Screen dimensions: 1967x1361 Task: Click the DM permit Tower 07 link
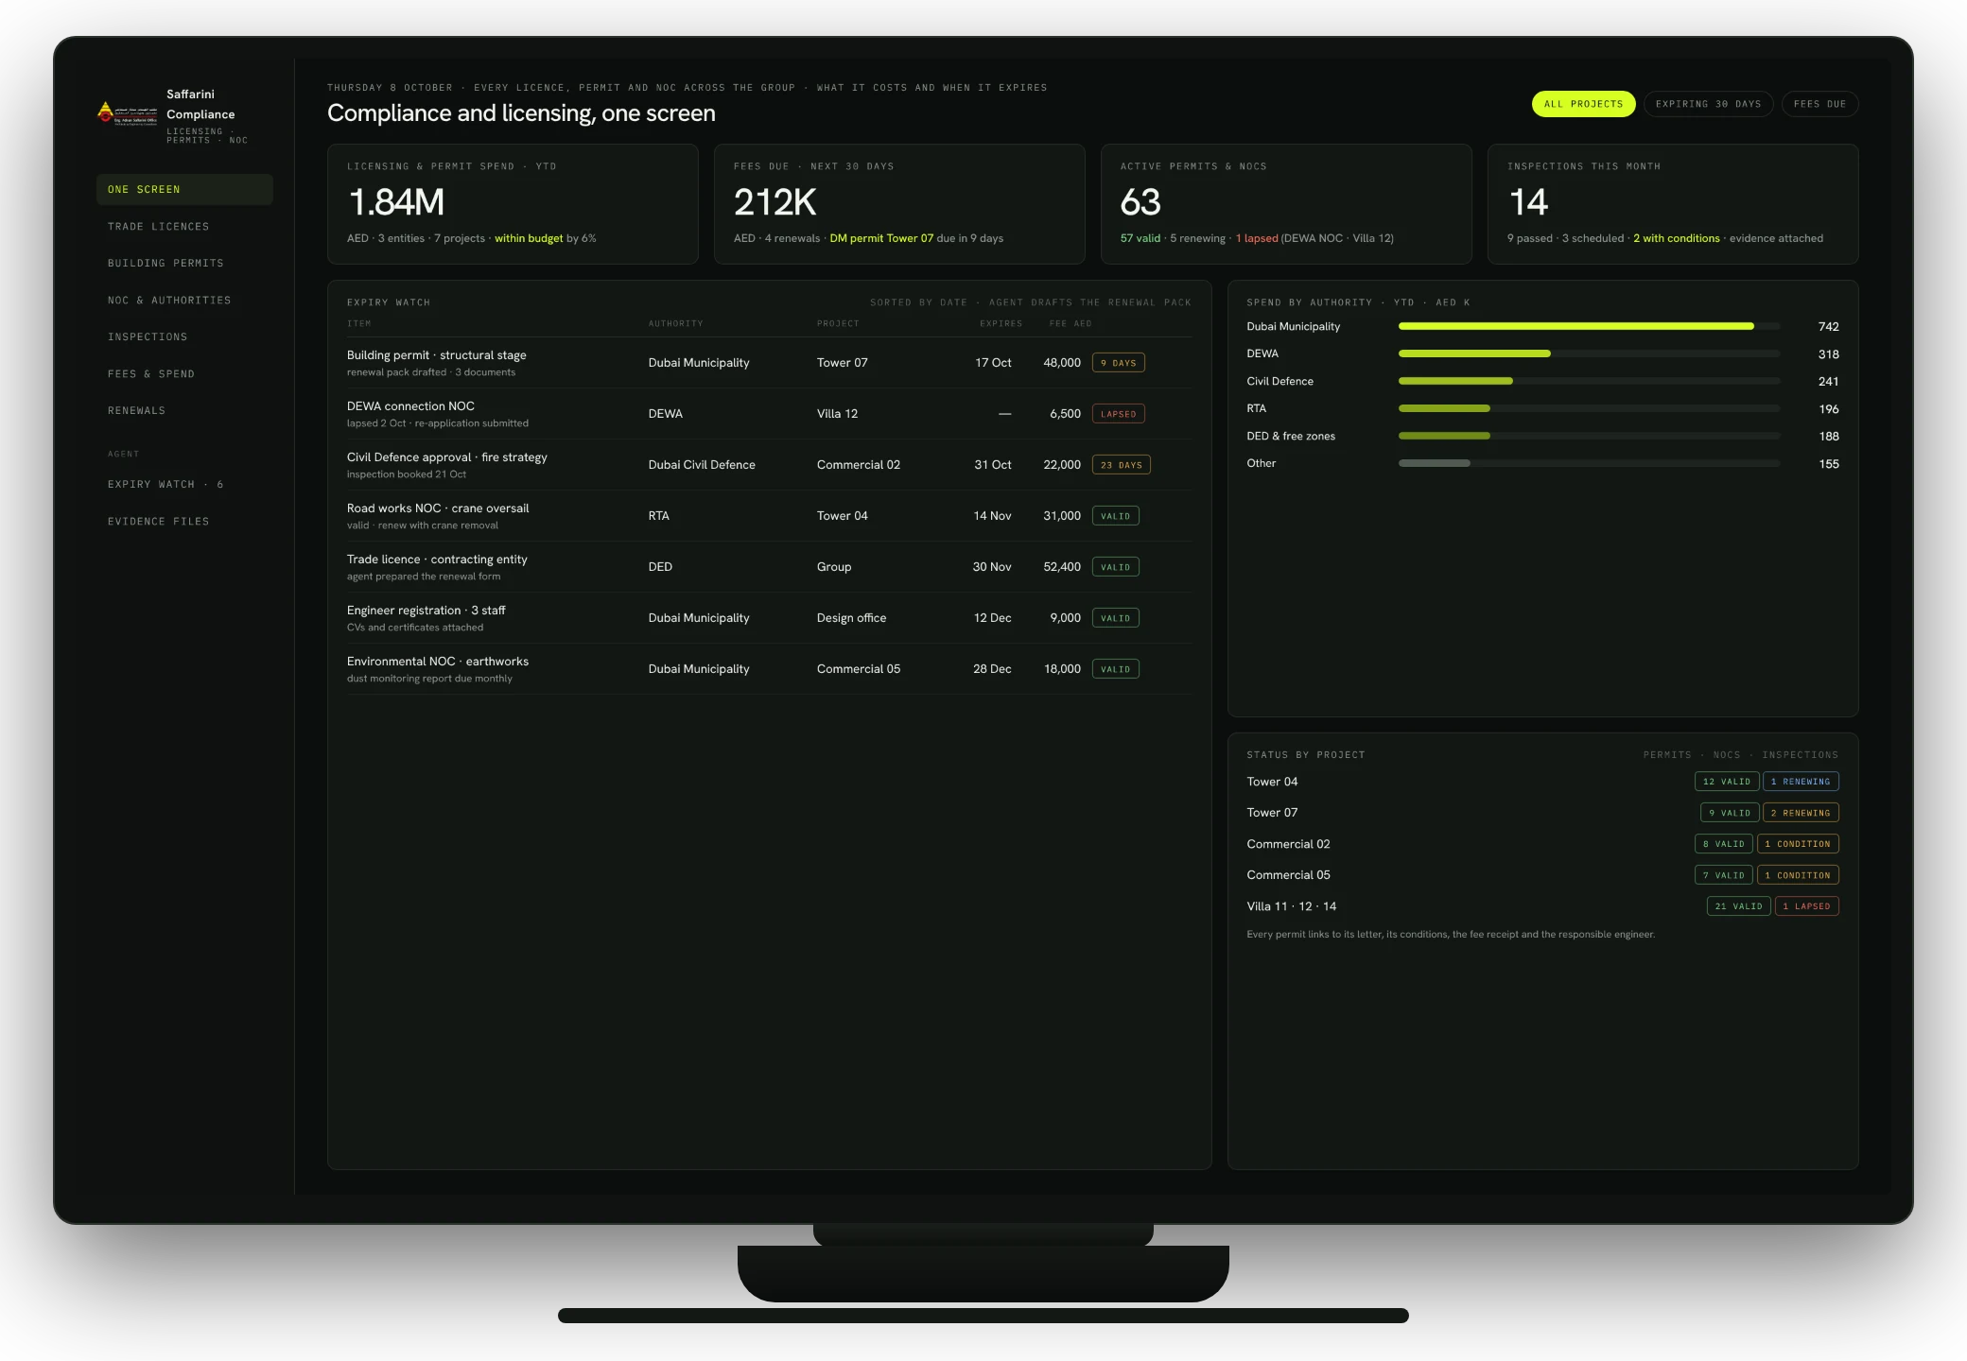pyautogui.click(x=881, y=238)
